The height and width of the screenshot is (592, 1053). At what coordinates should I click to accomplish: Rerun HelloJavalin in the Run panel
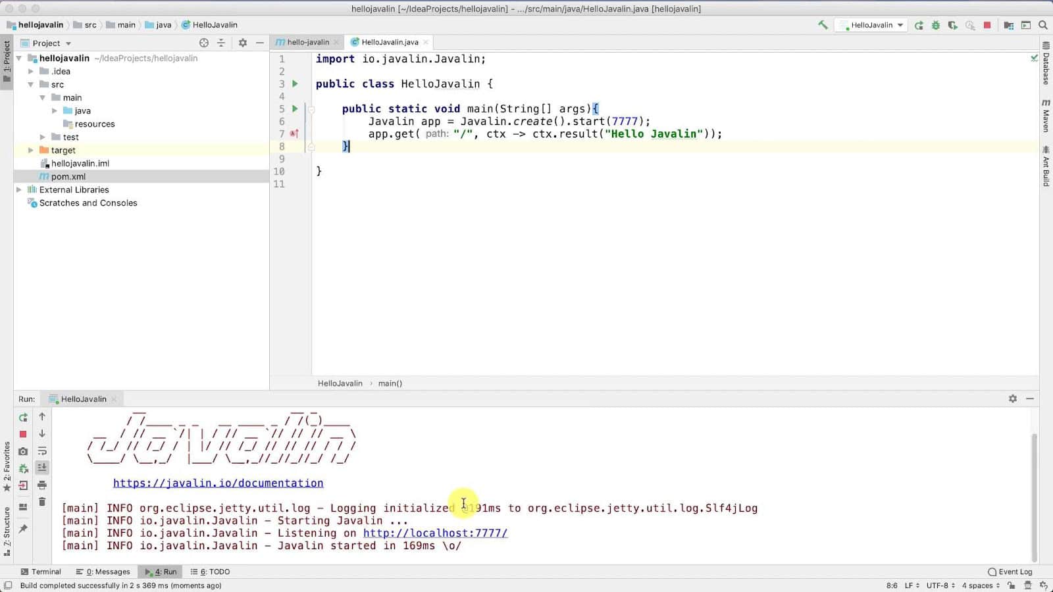[23, 417]
